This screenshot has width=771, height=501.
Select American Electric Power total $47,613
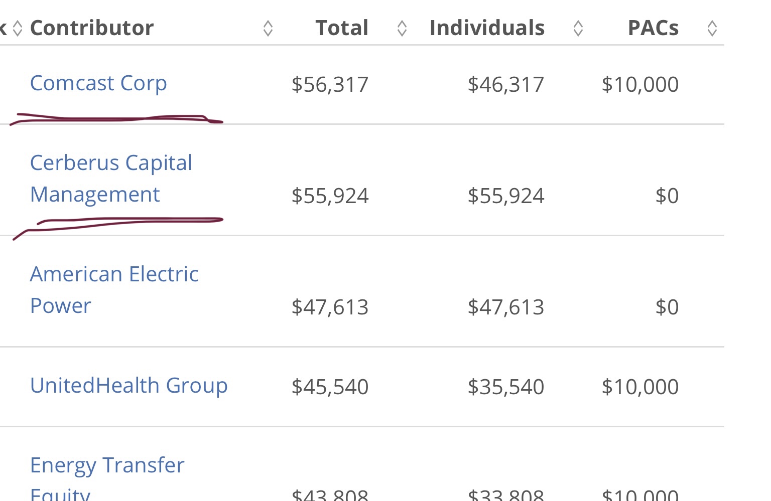pos(330,307)
